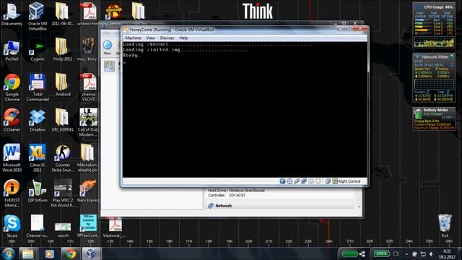
Task: Click the Battery Meter gadget
Action: coord(434,118)
